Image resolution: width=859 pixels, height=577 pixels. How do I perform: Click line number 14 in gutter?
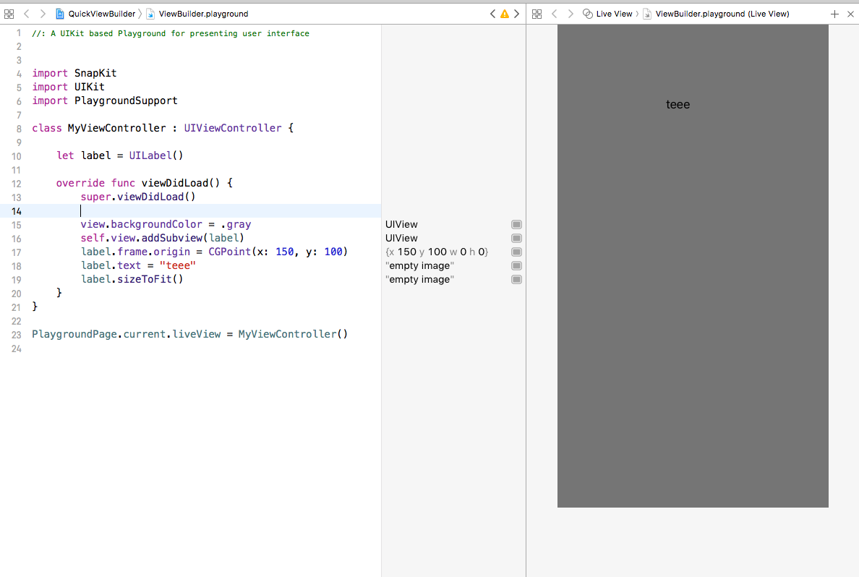coord(17,211)
